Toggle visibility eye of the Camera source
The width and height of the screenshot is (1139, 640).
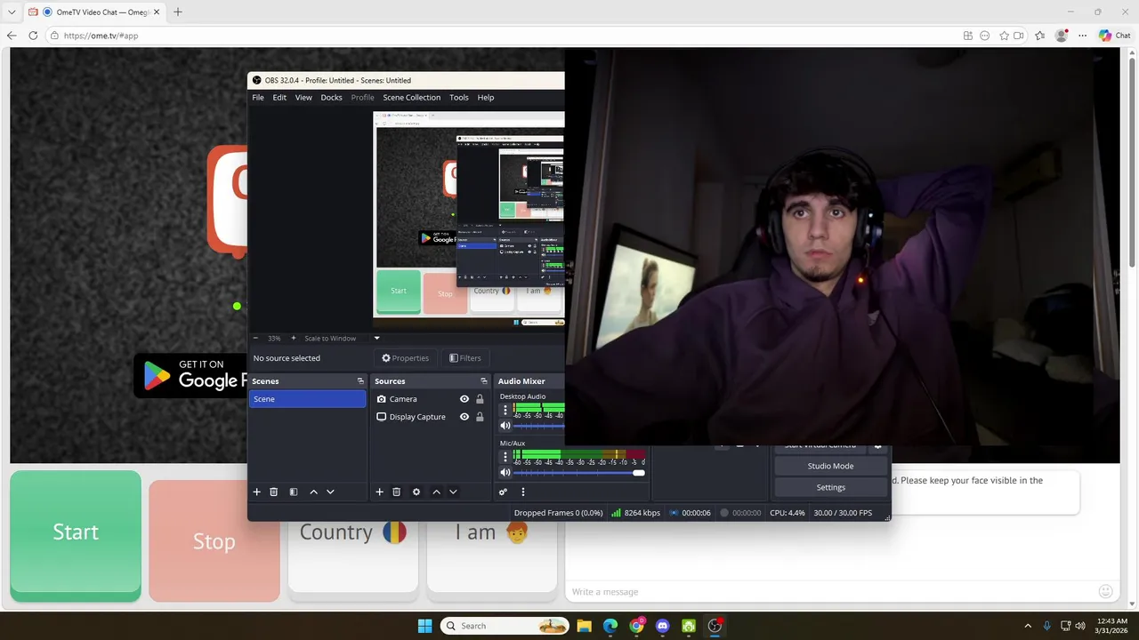tap(464, 399)
